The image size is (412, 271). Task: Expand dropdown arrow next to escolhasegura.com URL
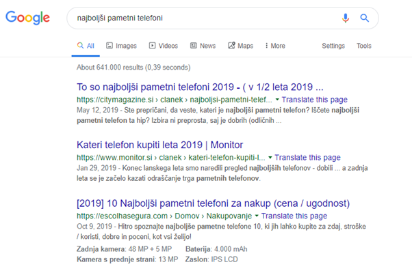[x=257, y=216]
